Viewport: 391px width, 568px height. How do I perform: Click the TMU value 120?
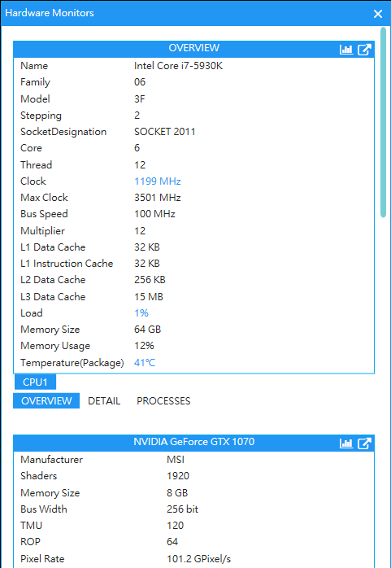pos(175,525)
